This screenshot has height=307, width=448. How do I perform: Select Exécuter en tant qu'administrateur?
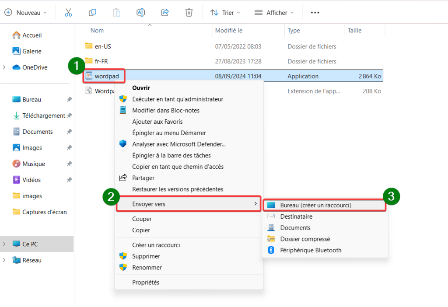pos(189,99)
